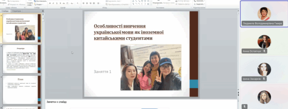Viewport: 288px width, 109px height.
Task: Toggle italic (К) formatting
Action: [x=53, y=3]
